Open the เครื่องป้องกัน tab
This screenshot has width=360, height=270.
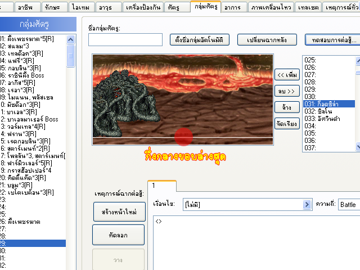coord(143,7)
